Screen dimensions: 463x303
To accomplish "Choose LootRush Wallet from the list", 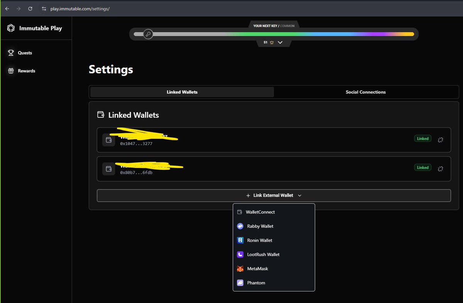I will click(x=274, y=254).
